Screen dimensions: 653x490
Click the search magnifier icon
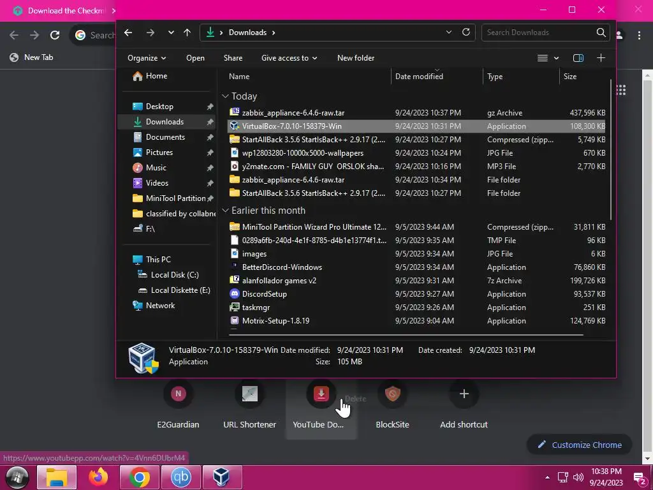[601, 33]
